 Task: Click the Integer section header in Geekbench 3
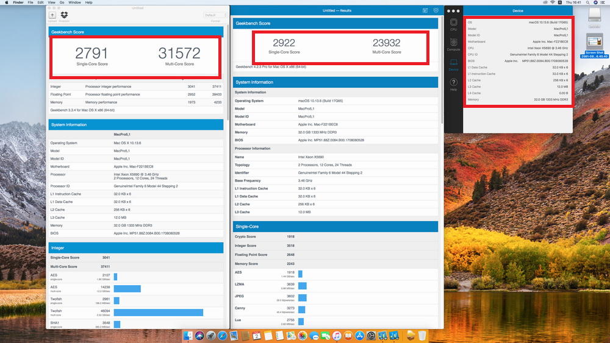[136, 248]
